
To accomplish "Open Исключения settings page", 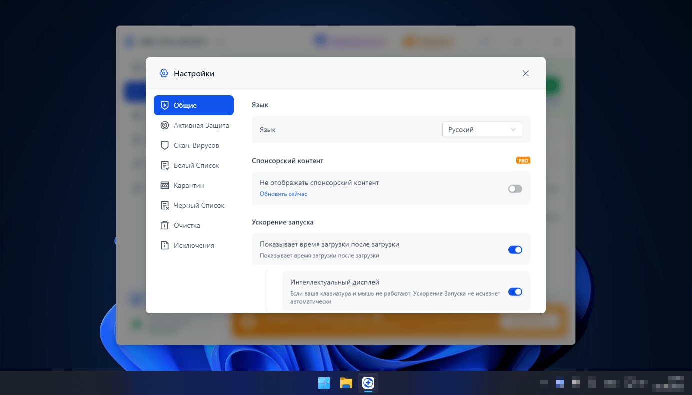I will 194,245.
